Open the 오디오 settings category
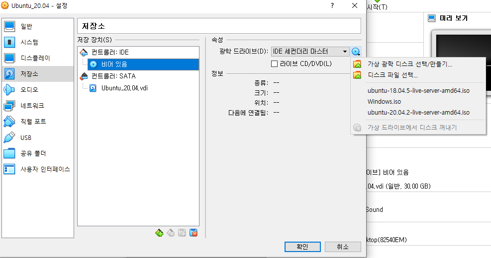The width and height of the screenshot is (491, 258). pyautogui.click(x=38, y=90)
